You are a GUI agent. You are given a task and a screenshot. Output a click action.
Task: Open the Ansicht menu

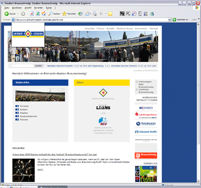coord(28,8)
